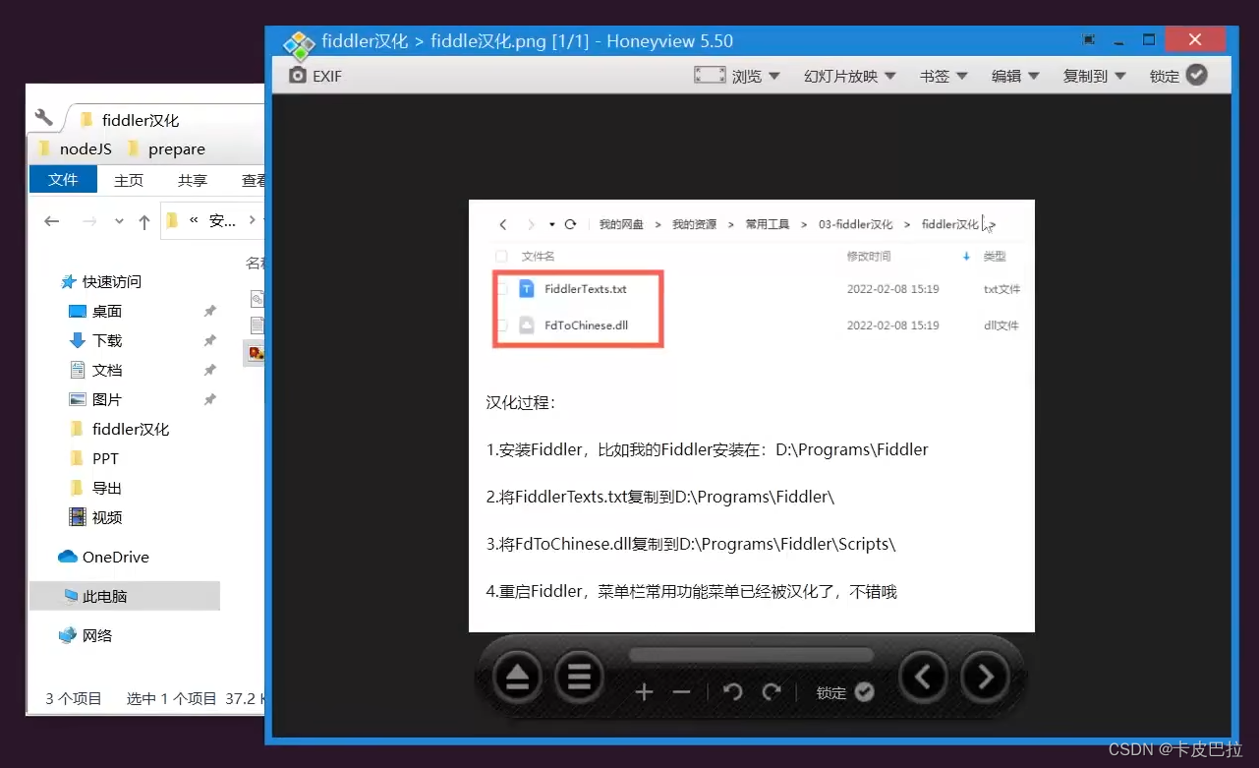Open the 编辑 dropdown menu
This screenshot has height=768, width=1259.
tap(1015, 76)
